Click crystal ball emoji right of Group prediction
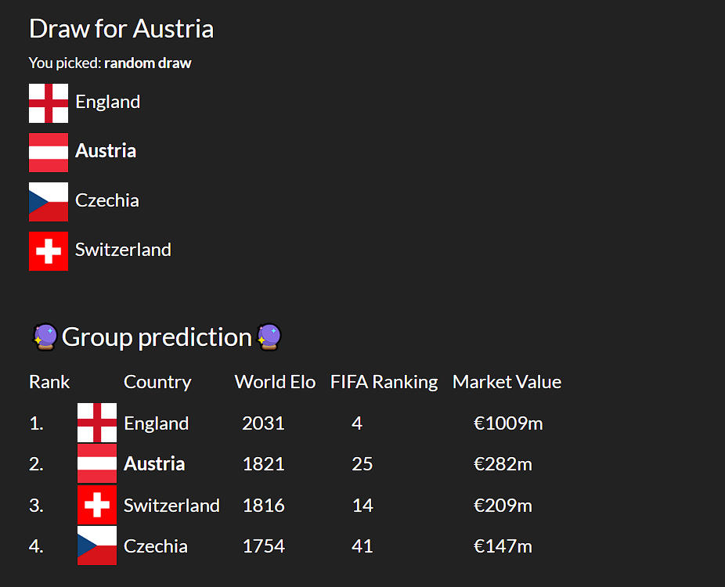Viewport: 725px width, 587px height. [x=269, y=337]
